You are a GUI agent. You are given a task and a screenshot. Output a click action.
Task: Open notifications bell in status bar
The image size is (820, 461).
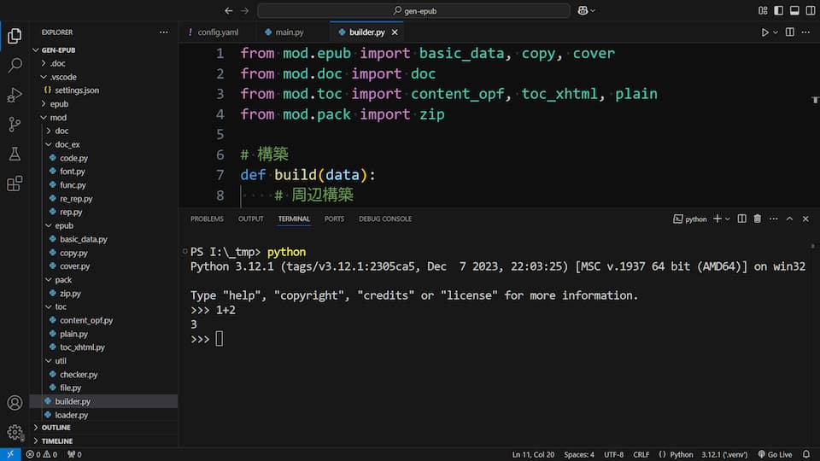[x=806, y=455]
